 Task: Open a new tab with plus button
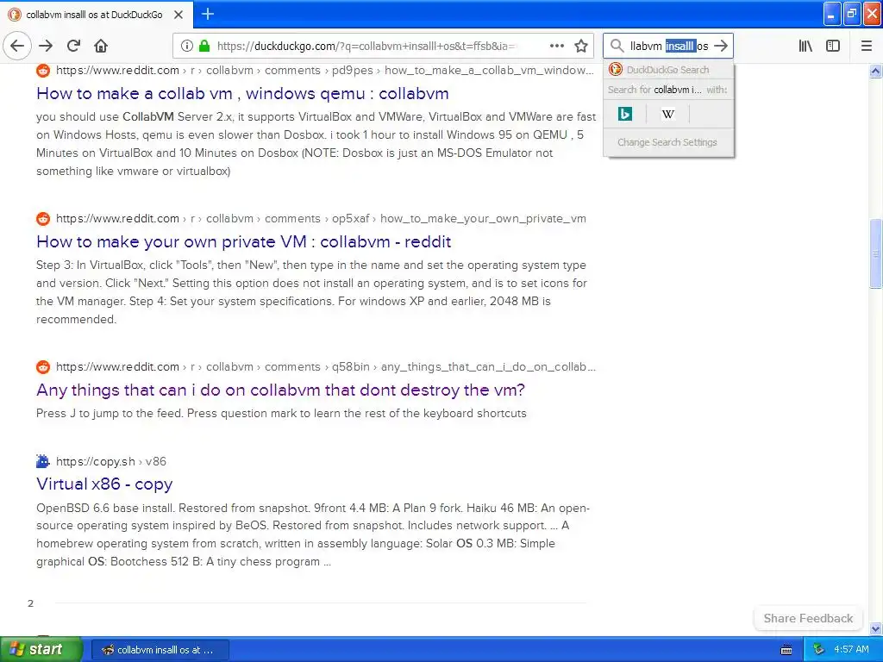(x=208, y=14)
